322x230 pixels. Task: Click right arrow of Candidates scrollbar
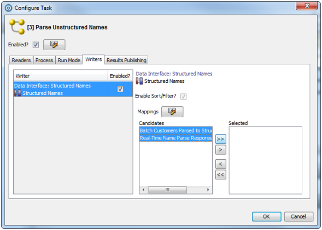click(208, 190)
